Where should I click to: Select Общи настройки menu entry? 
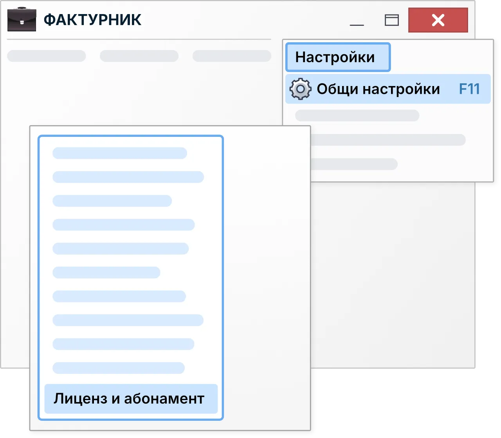[388, 89]
